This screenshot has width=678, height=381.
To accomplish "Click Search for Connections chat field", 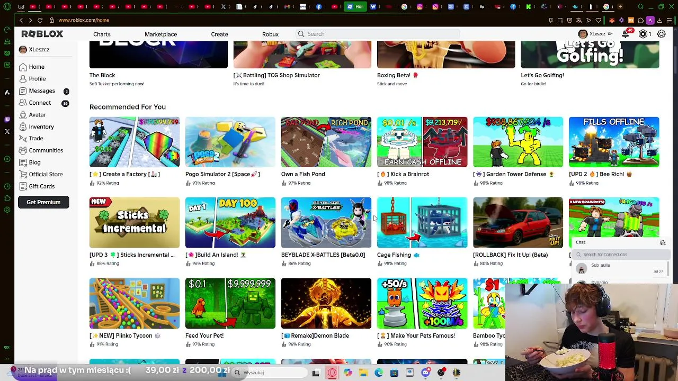I will 620,255.
